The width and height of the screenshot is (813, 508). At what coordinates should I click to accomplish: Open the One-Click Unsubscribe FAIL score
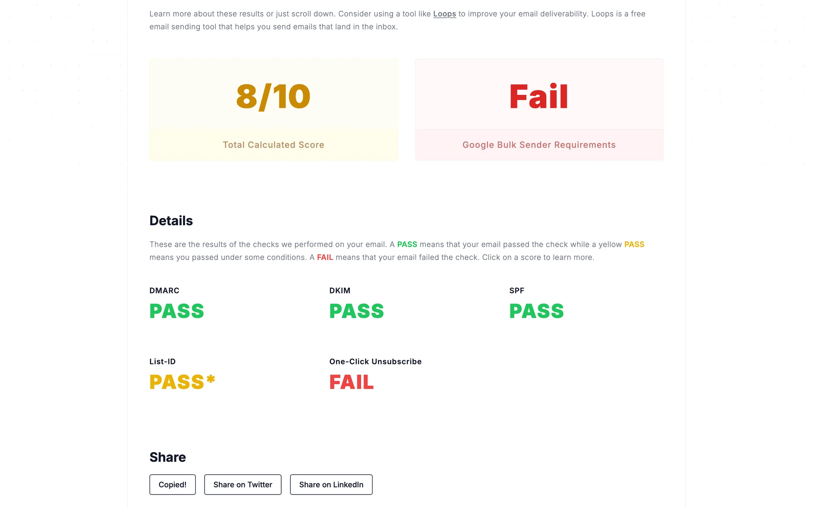[351, 382]
